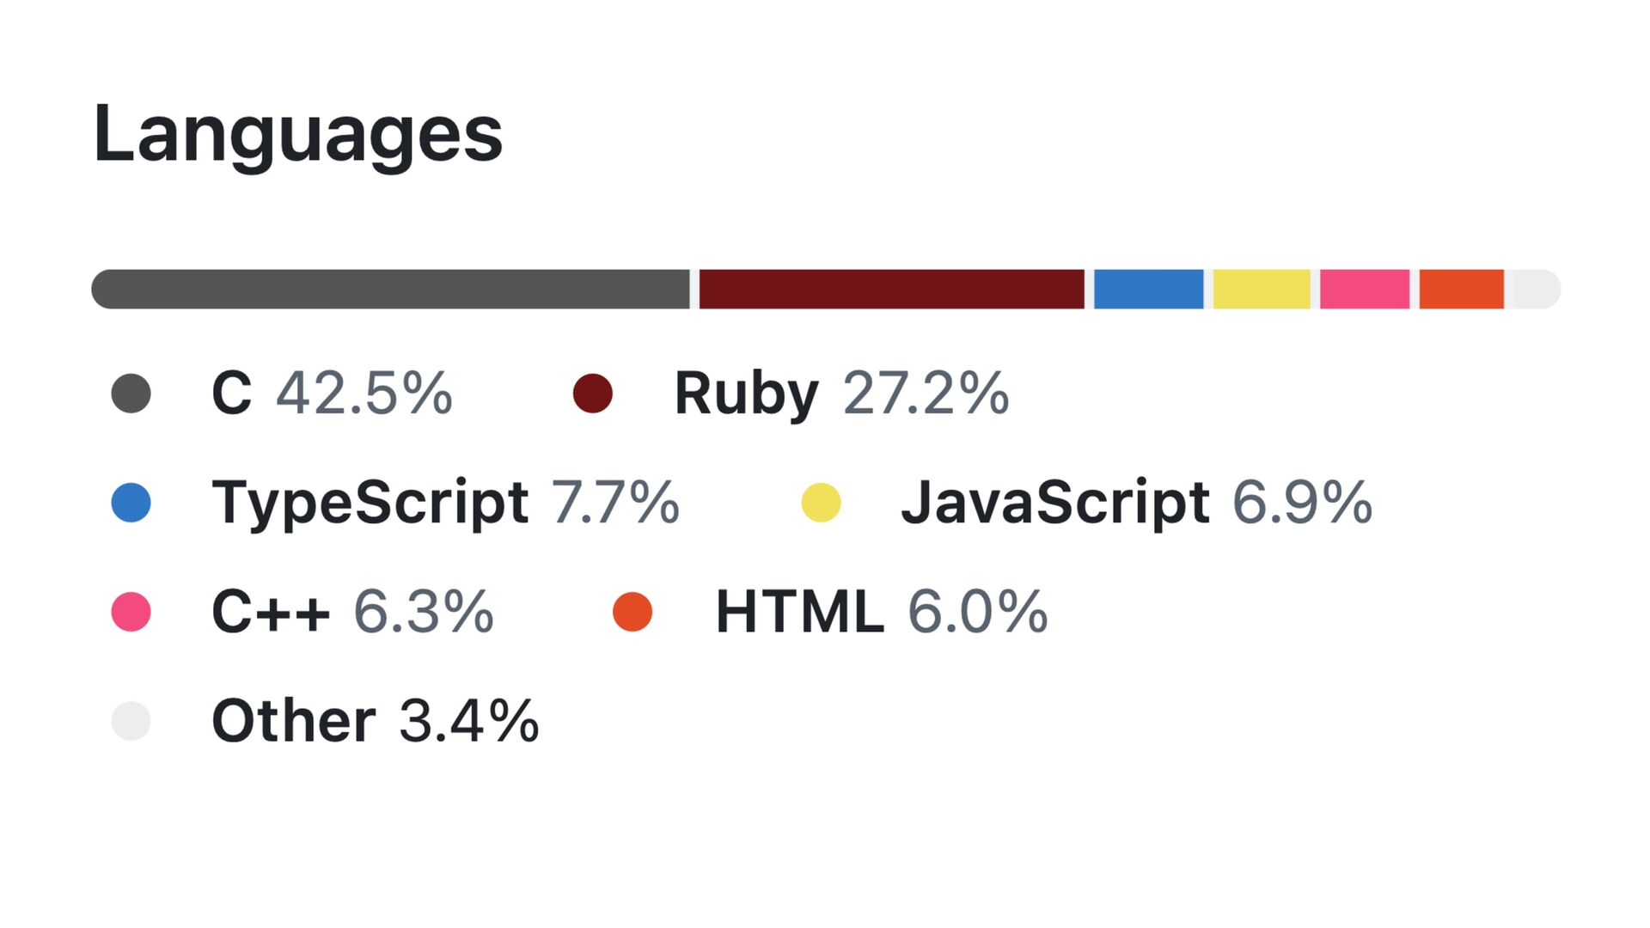The image size is (1650, 928).
Task: Select the JavaScript 6.9% link
Action: tap(1136, 503)
